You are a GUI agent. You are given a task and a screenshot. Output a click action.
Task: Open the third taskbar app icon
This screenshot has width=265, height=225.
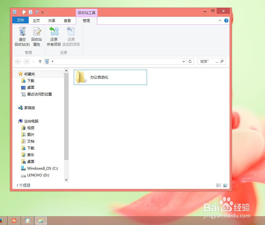tap(28, 220)
